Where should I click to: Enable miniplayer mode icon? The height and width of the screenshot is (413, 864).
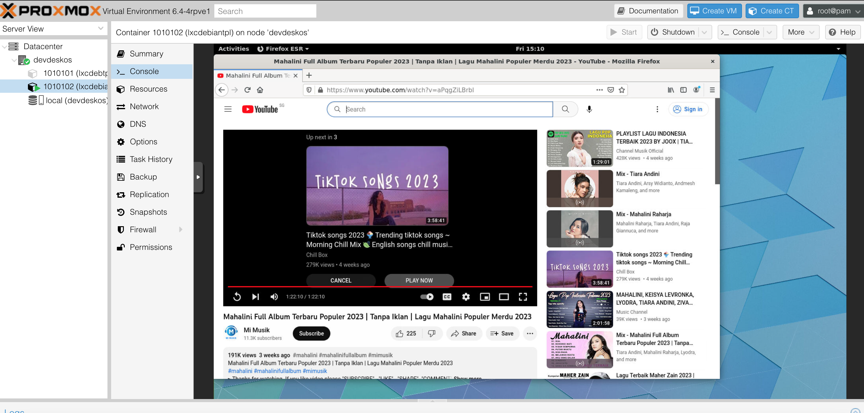(x=485, y=297)
